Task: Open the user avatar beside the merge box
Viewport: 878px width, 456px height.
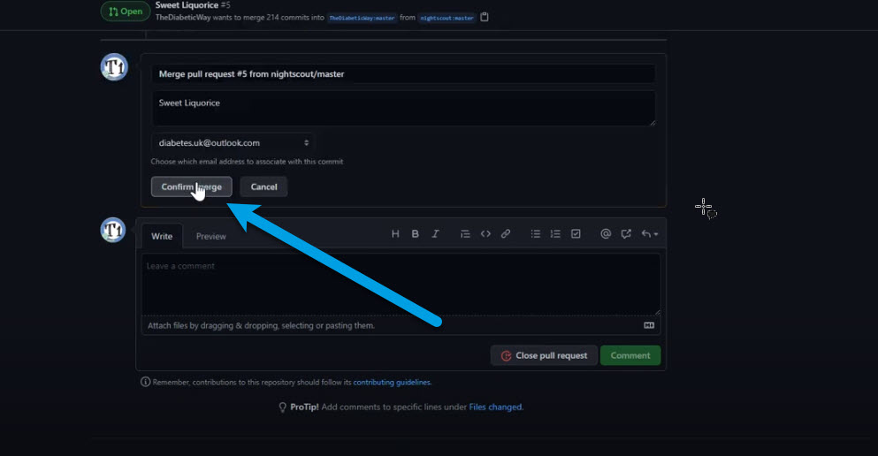Action: pos(114,67)
